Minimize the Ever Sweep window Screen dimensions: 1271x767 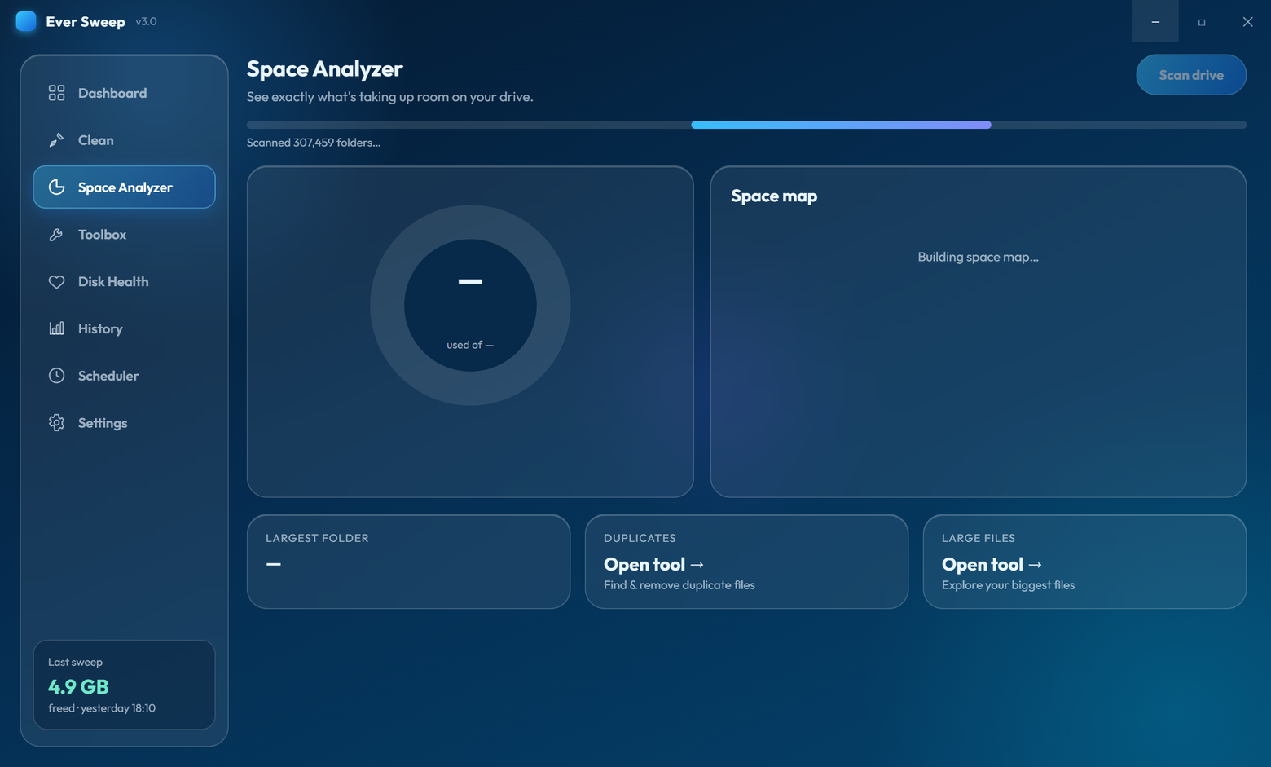click(1155, 21)
